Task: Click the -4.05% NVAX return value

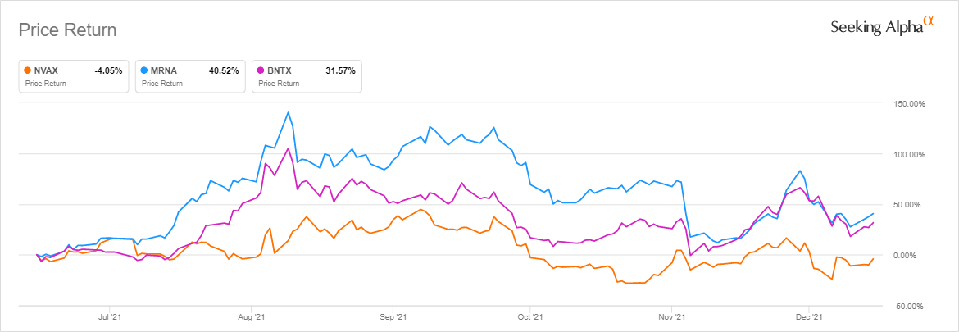Action: click(107, 71)
